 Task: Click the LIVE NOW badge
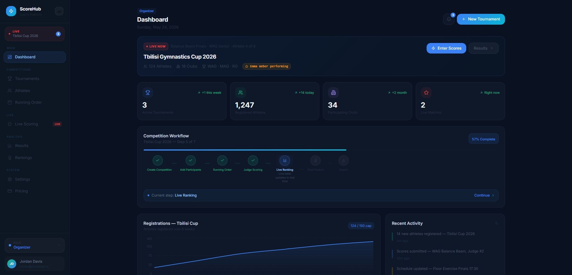point(156,47)
